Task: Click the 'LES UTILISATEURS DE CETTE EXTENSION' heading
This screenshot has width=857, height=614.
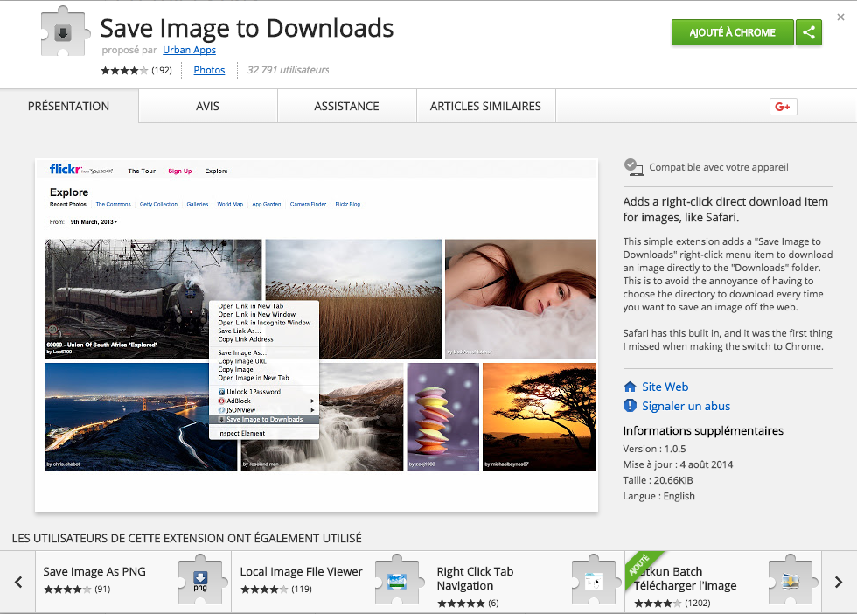Action: (187, 539)
